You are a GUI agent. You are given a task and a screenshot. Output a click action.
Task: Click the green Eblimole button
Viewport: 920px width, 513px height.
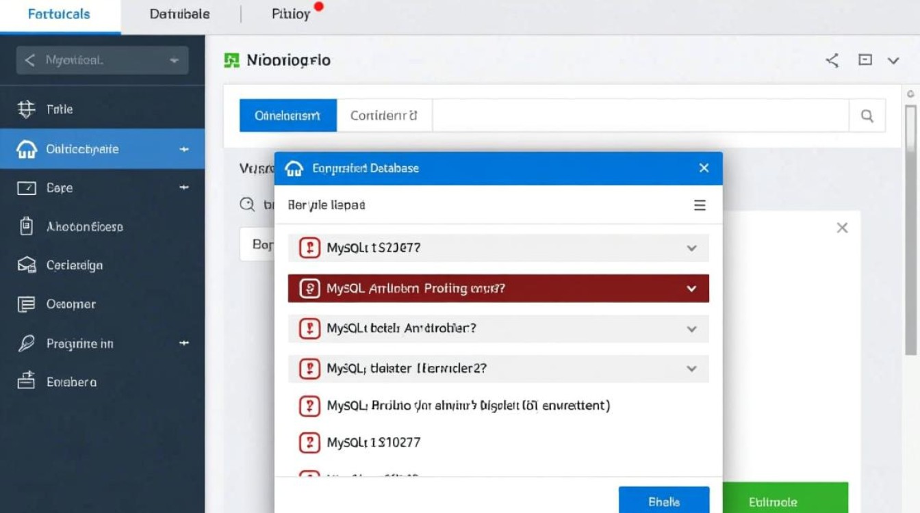(785, 498)
